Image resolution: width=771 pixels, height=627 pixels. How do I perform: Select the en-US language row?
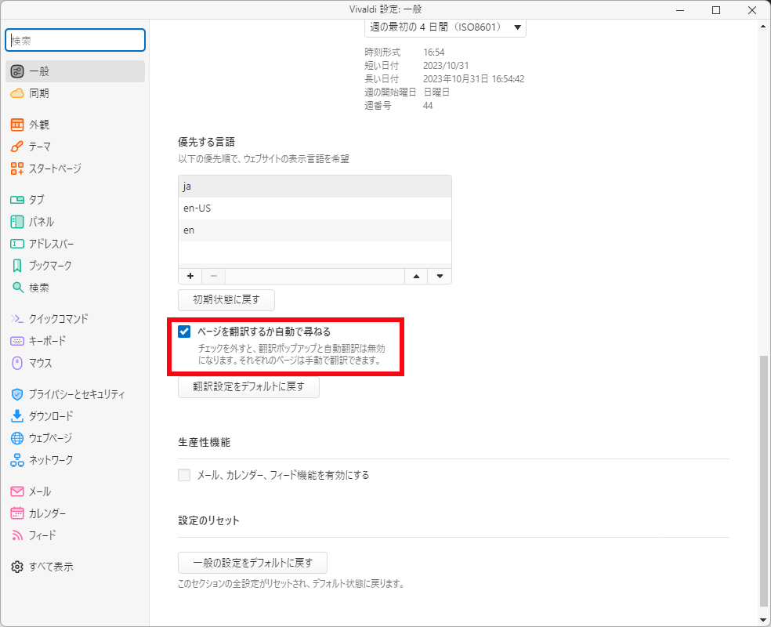[x=315, y=208]
